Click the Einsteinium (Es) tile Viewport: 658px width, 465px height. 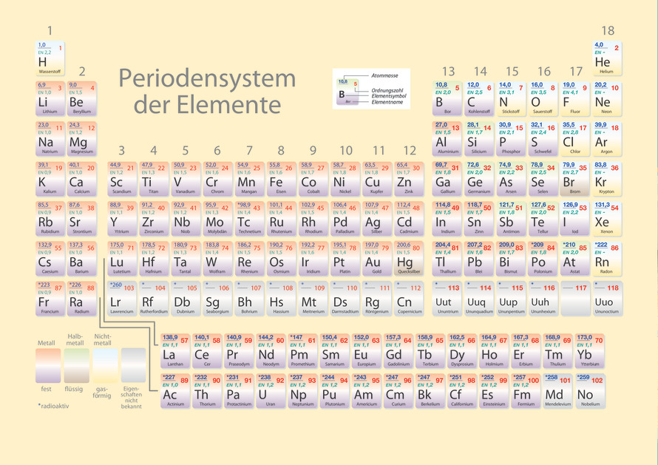pos(494,391)
